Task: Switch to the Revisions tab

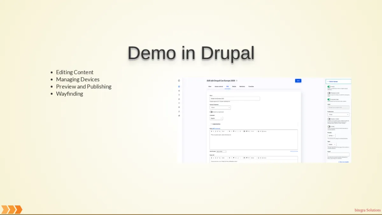Action: [x=242, y=86]
